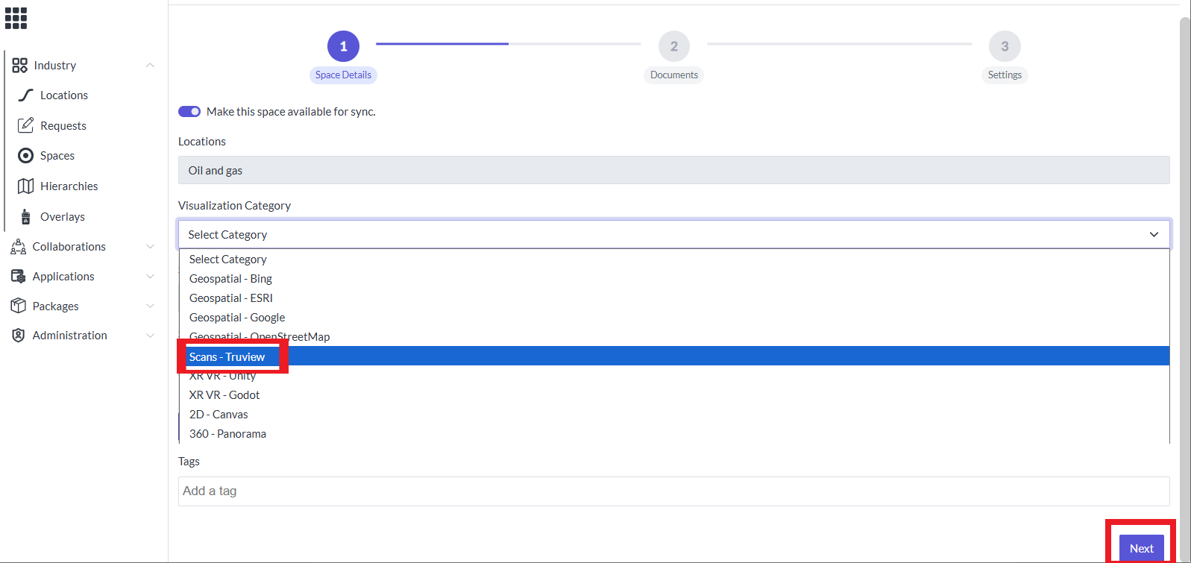Click the Spaces target icon
1191x563 pixels.
tap(26, 156)
